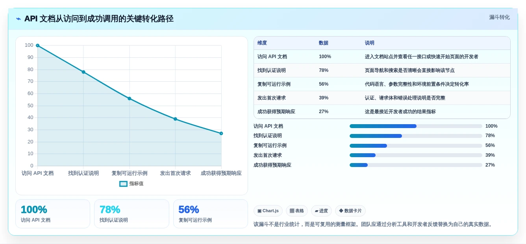Click the 成功获得预期响应 label in the progress list
This screenshot has height=244, width=526.
[272, 165]
